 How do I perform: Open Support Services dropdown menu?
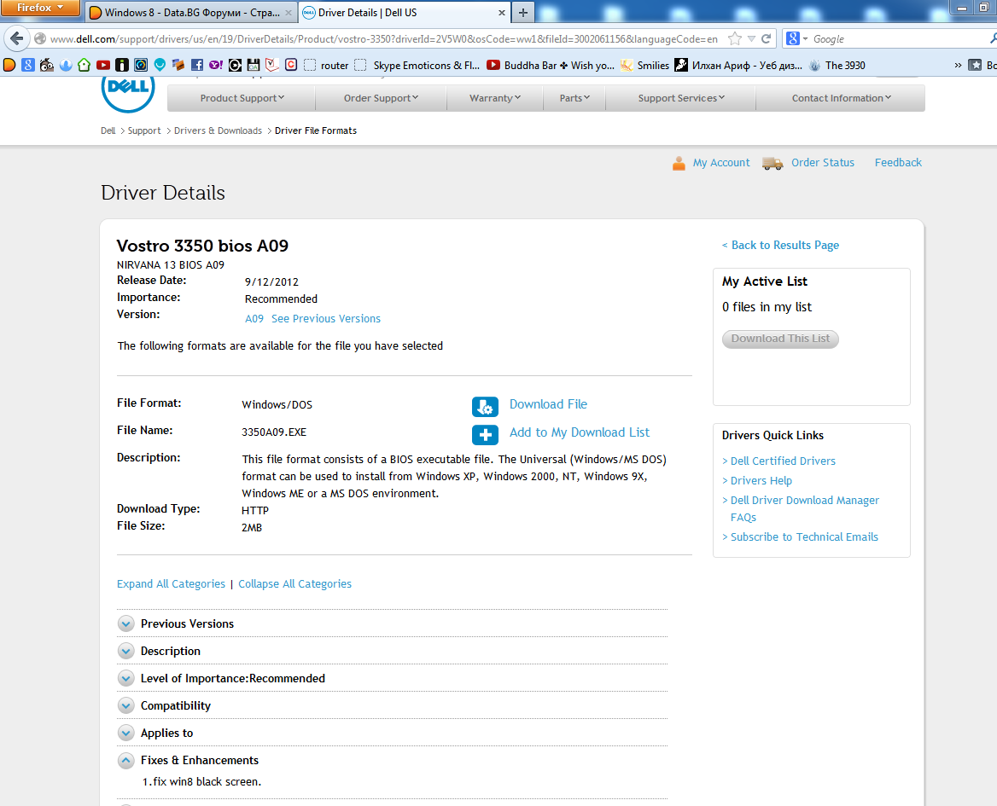click(x=680, y=98)
